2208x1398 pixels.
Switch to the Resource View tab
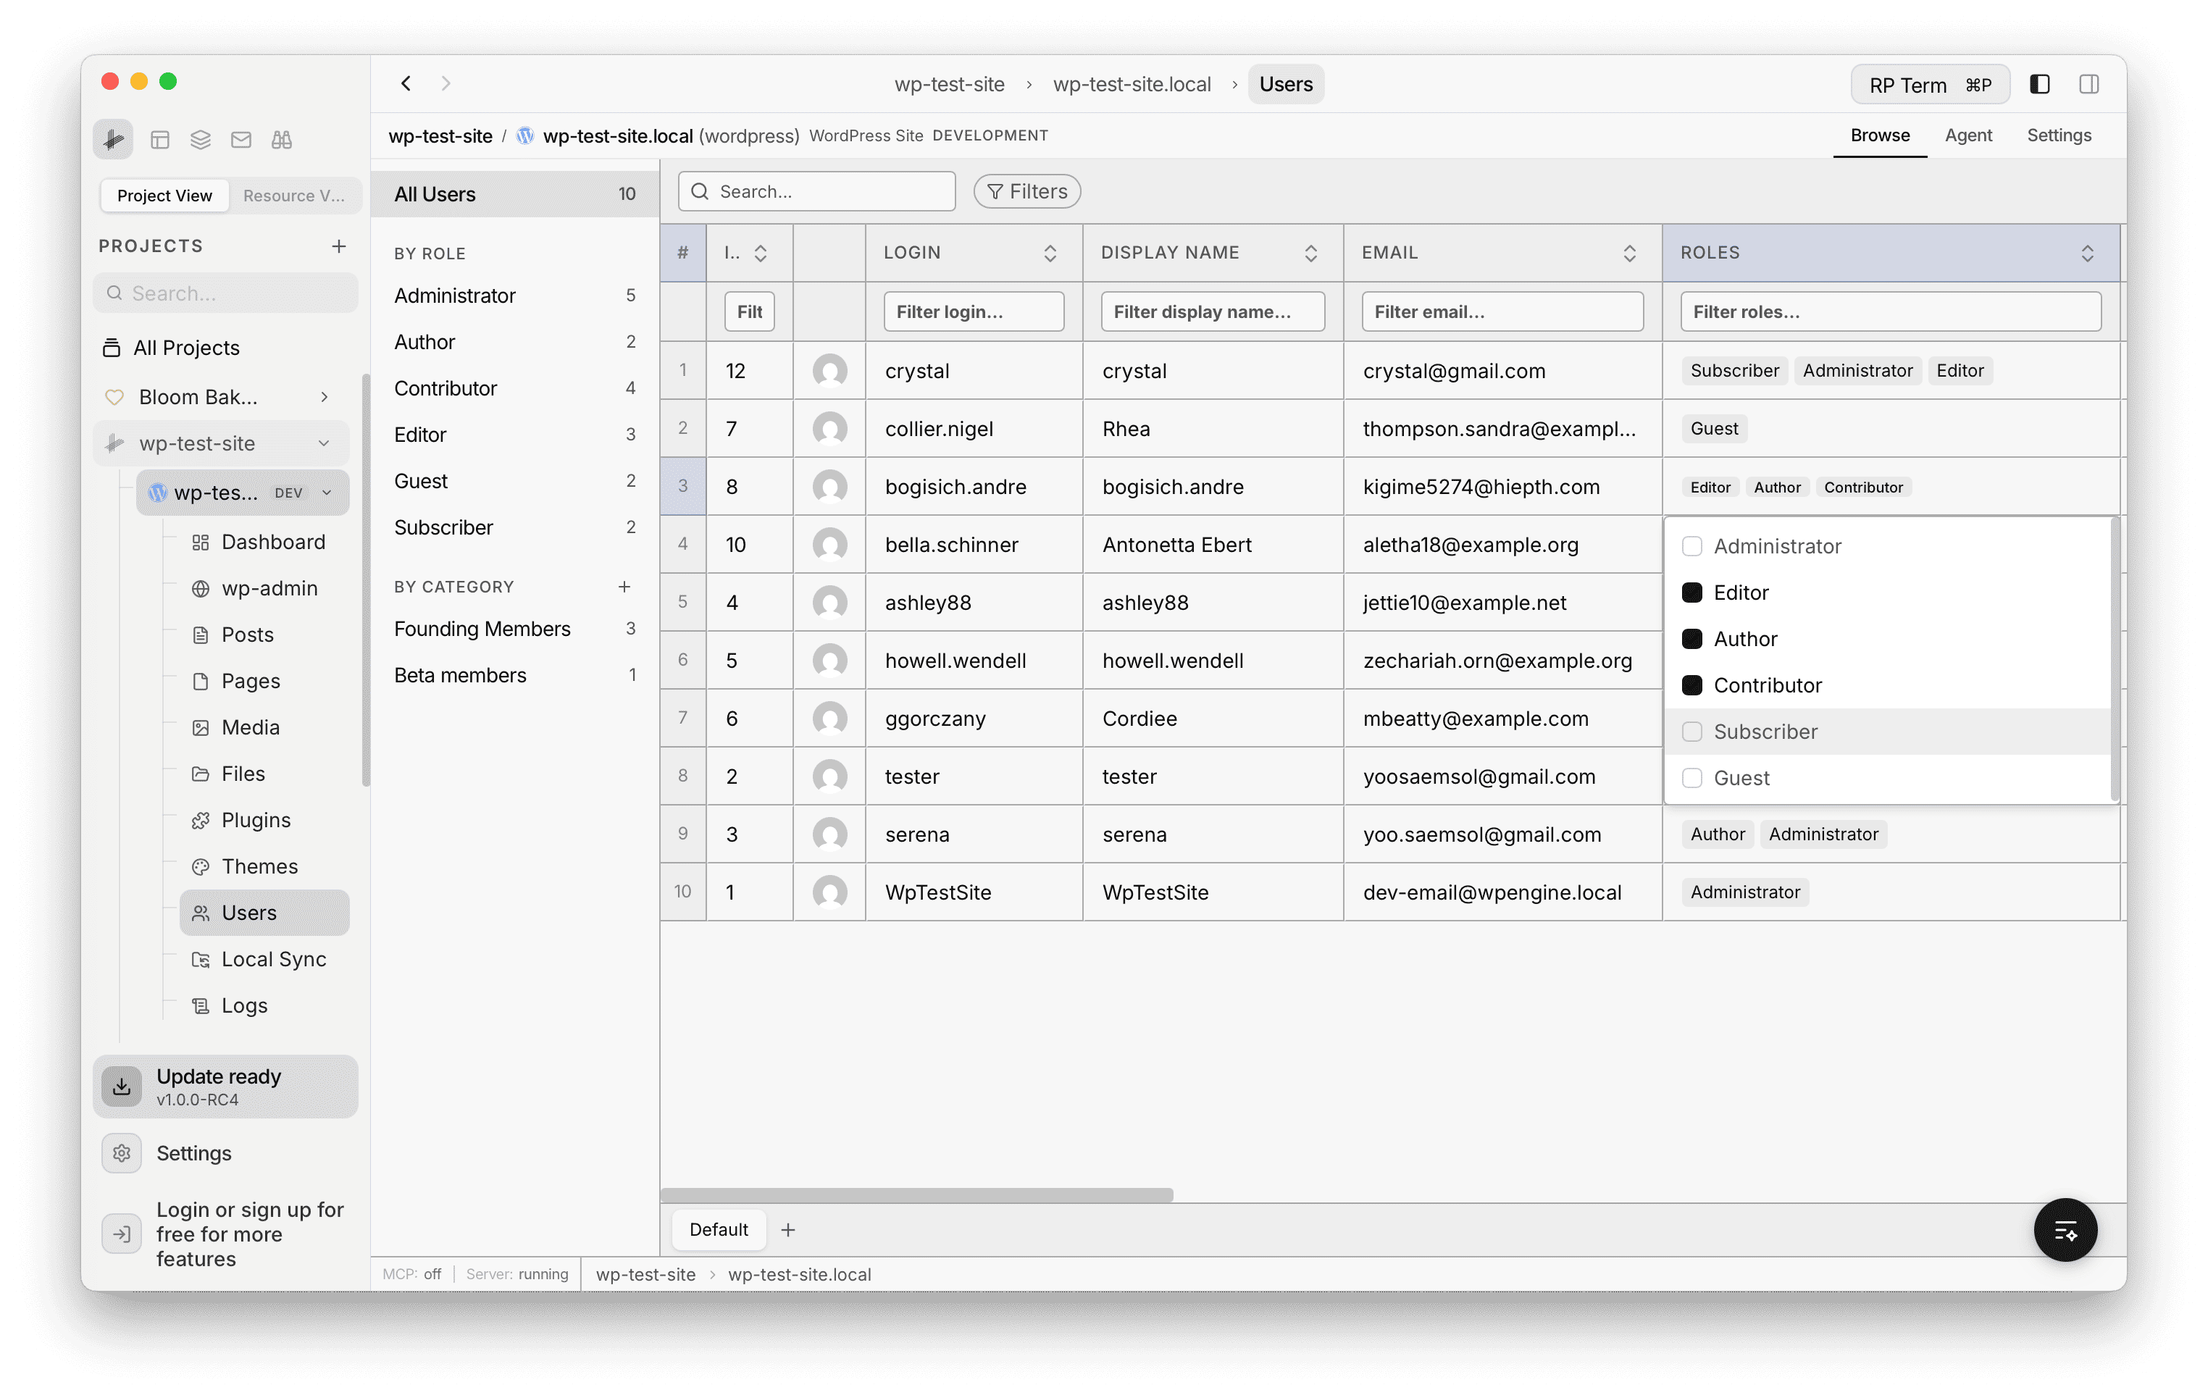pos(293,196)
